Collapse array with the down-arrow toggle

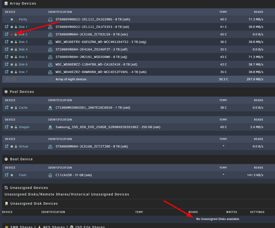point(8,79)
